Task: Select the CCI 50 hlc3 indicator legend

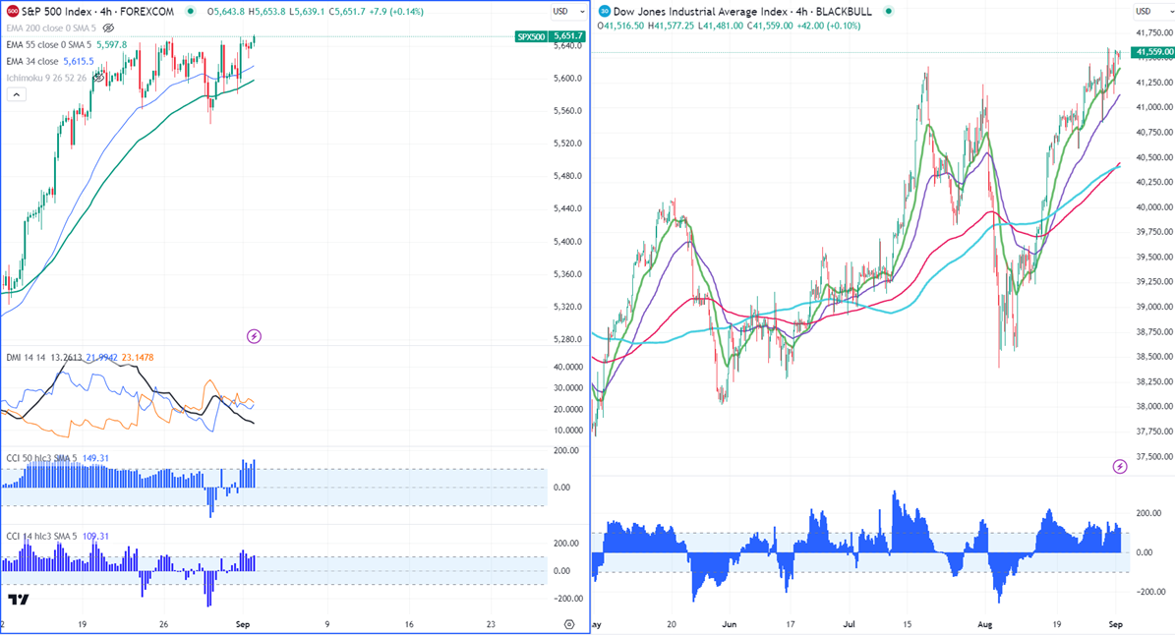Action: coord(41,458)
